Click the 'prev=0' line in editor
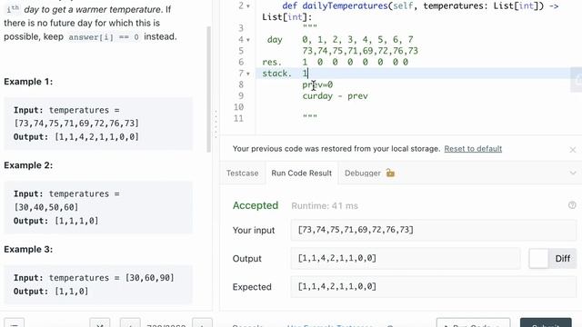 [x=317, y=84]
